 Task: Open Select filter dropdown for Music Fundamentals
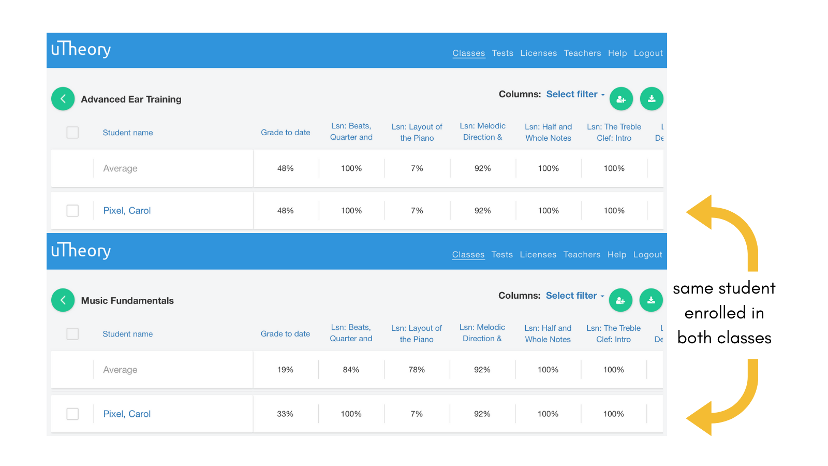pyautogui.click(x=575, y=296)
